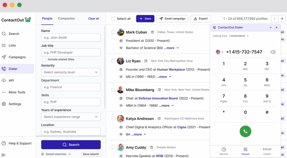
Task: Click the icon next to Liz Ryan's name
Action: pyautogui.click(x=146, y=61)
